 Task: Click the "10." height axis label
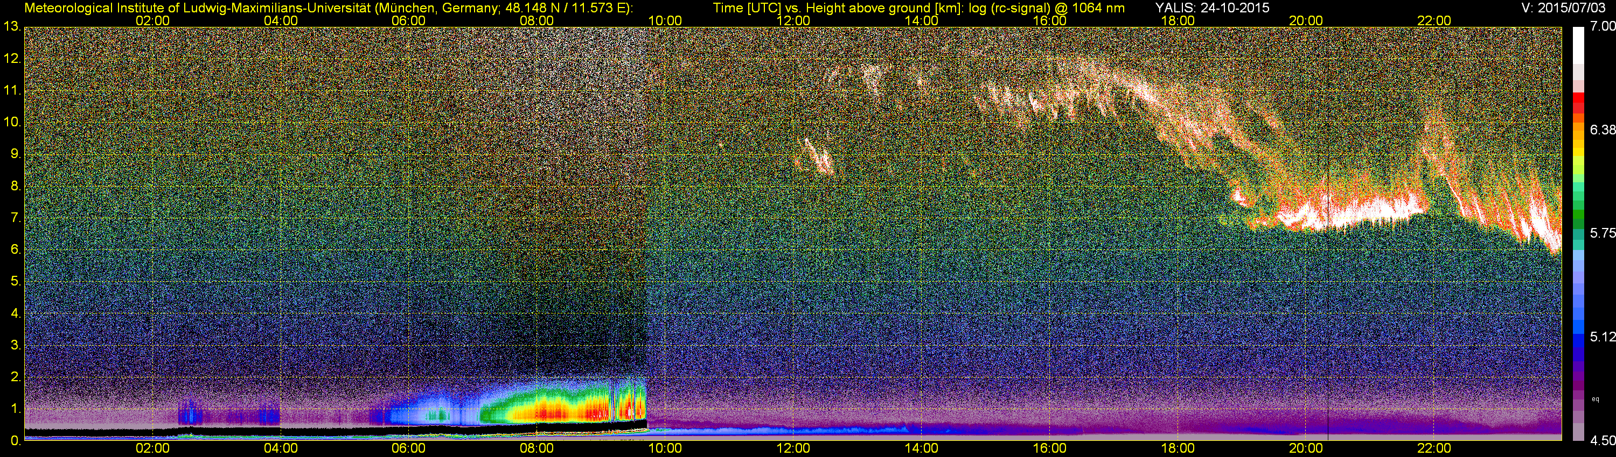click(x=12, y=122)
